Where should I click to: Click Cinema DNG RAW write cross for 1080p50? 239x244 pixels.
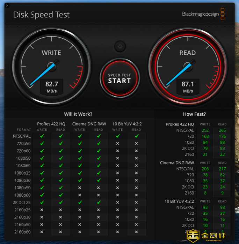[80, 188]
